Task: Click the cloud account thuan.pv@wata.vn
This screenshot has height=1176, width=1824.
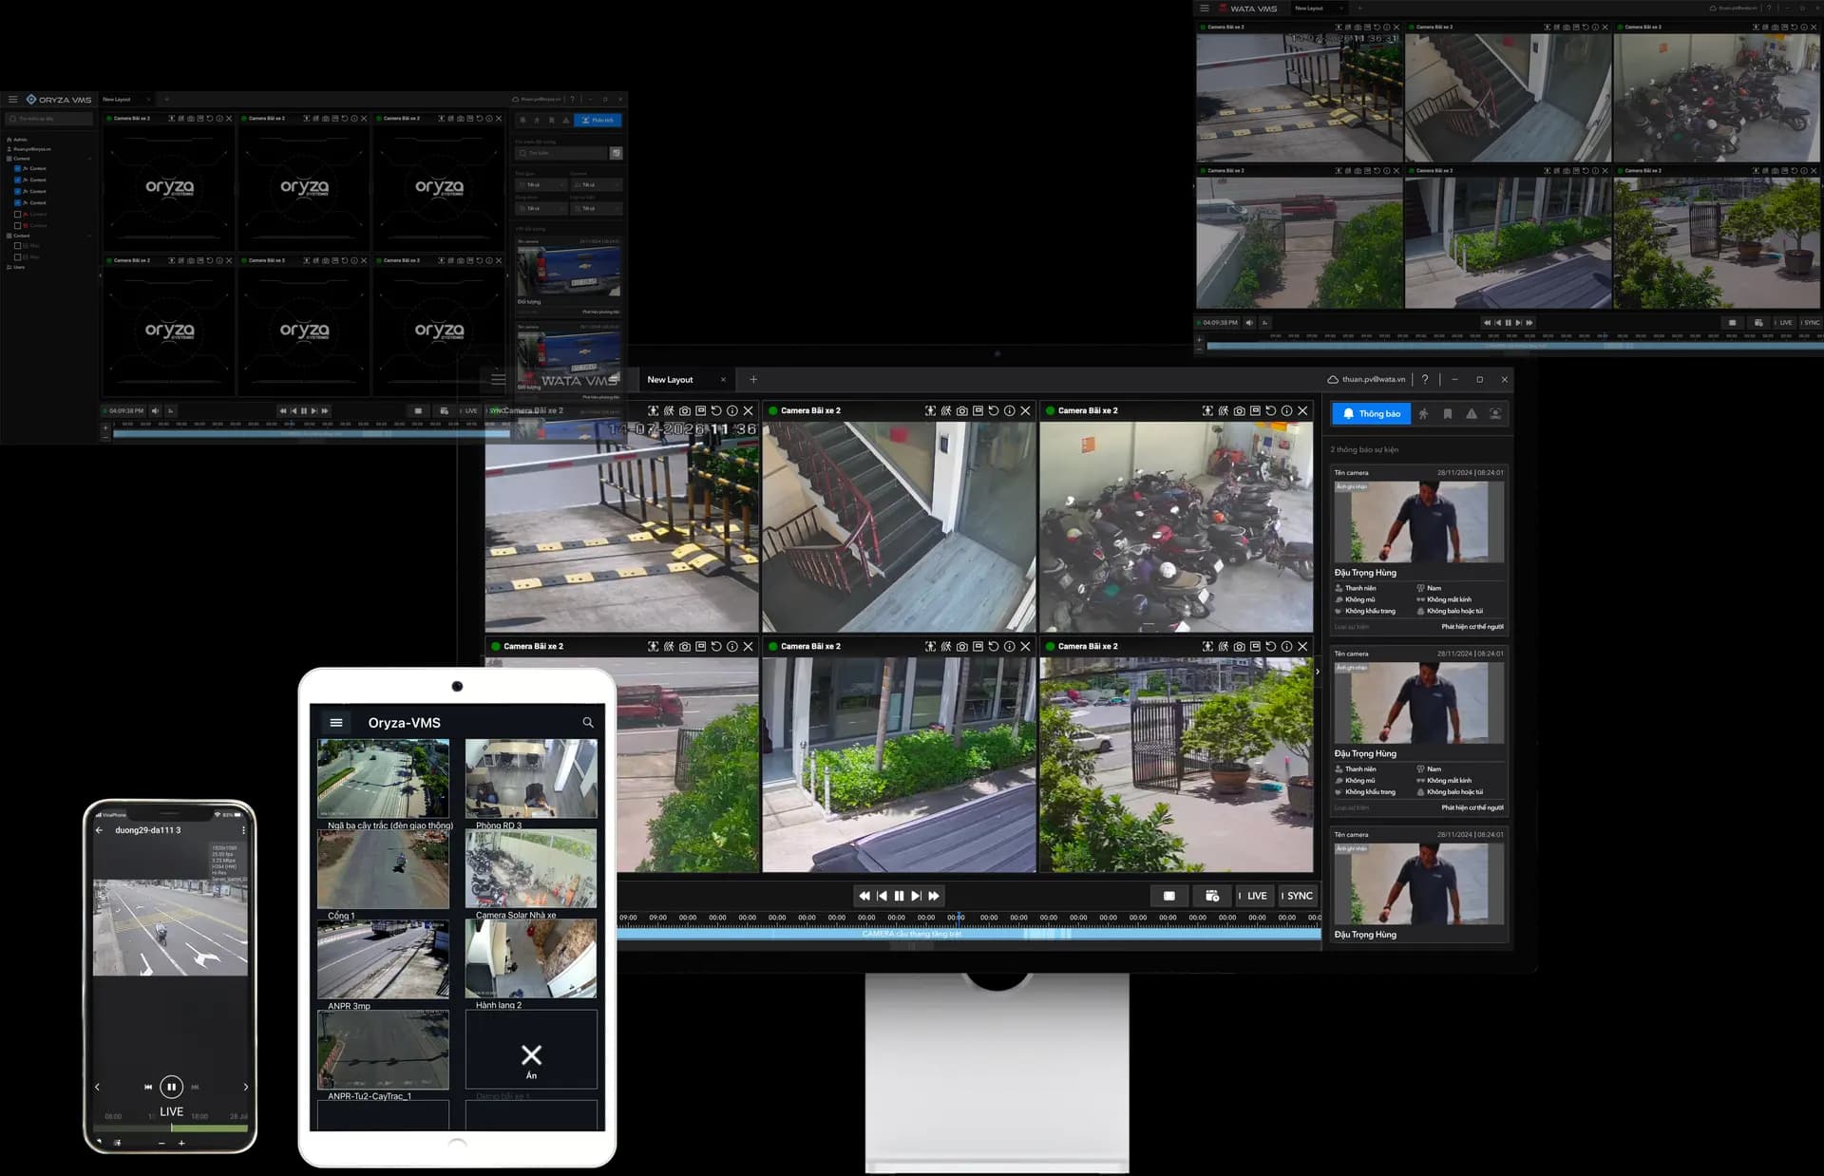Action: pos(1366,379)
